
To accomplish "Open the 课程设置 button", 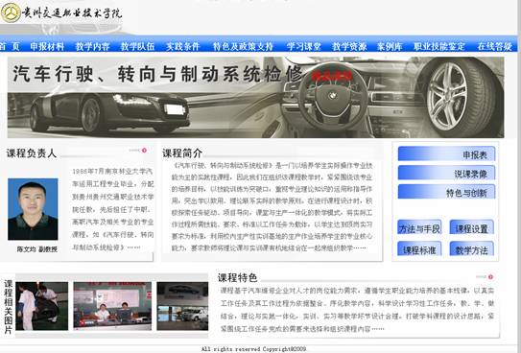I will (472, 227).
